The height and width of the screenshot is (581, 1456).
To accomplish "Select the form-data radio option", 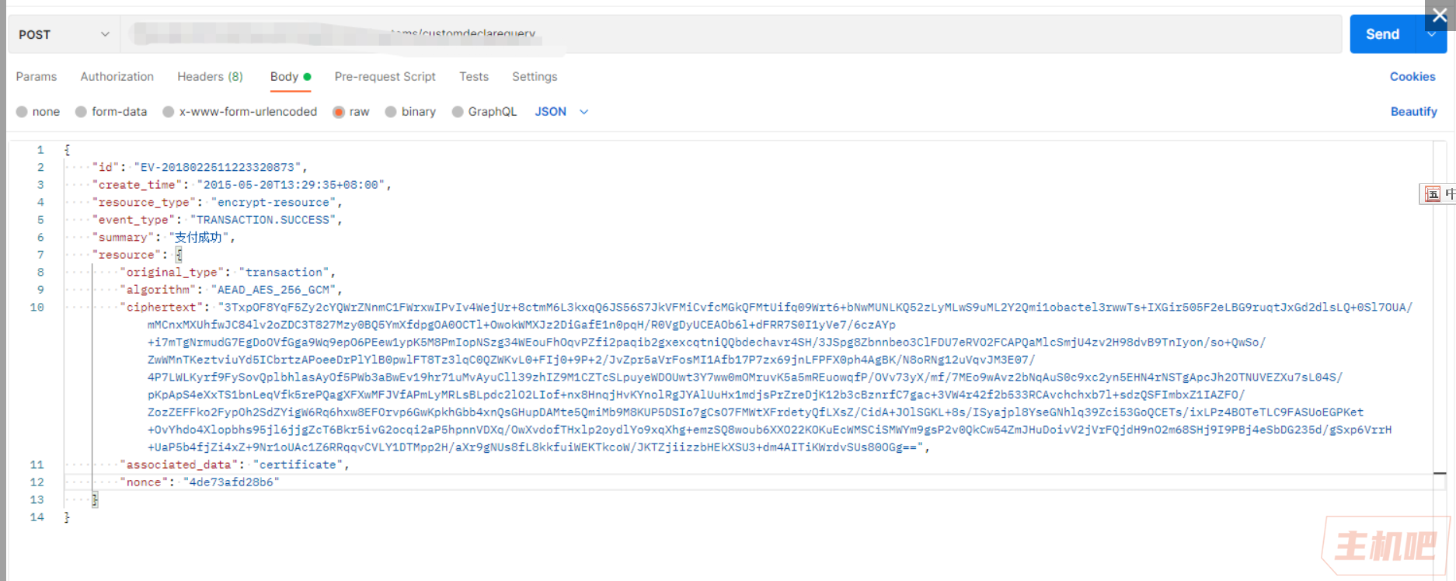I will tap(81, 112).
